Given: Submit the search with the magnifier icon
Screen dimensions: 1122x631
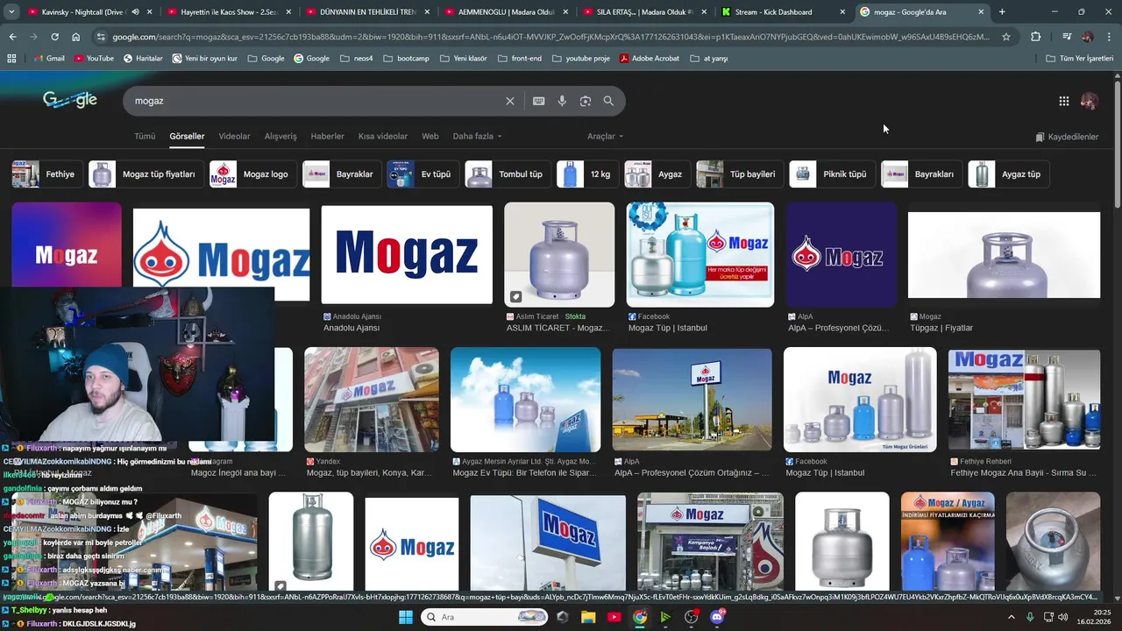Looking at the screenshot, I should 608,101.
